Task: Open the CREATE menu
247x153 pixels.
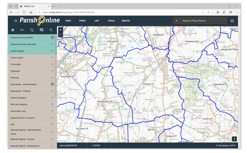Action: [x=126, y=21]
